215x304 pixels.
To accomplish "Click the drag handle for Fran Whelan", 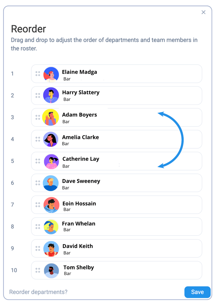I will (x=38, y=227).
